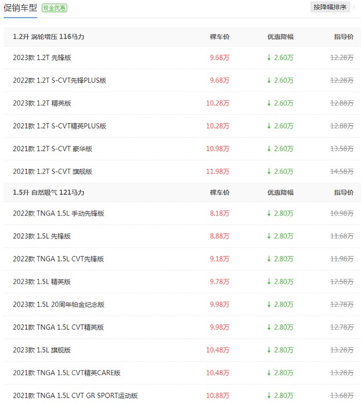Click the struck-through 13.58万 guide price
361x404 pixels.
(x=342, y=149)
